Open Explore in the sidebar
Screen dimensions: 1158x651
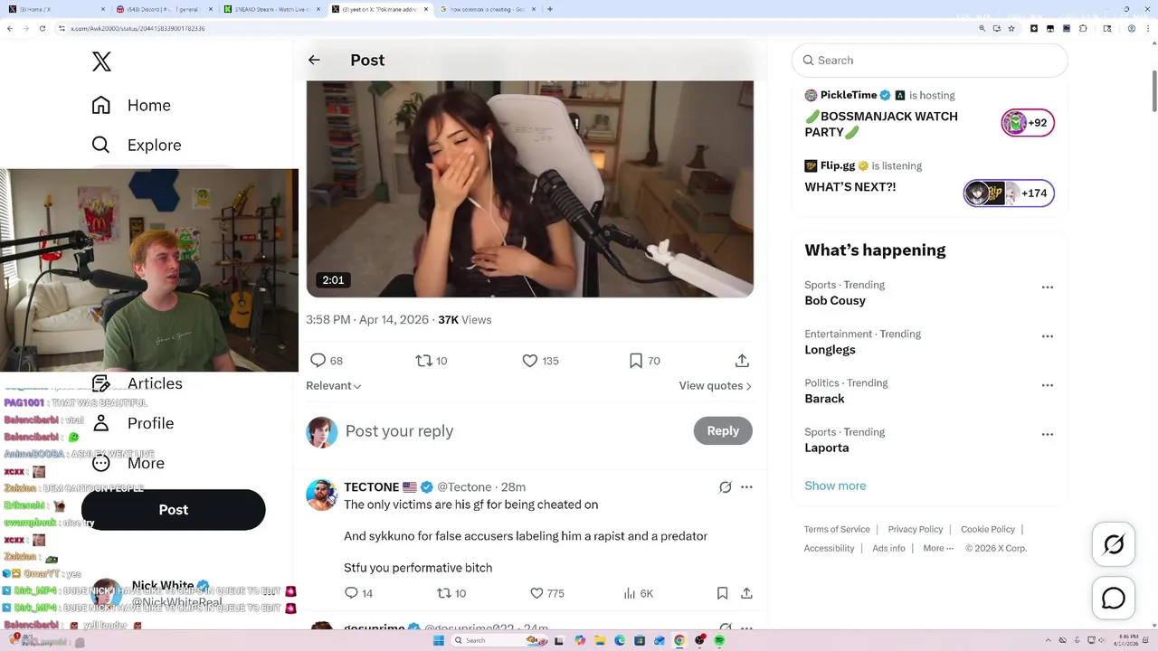click(137, 145)
